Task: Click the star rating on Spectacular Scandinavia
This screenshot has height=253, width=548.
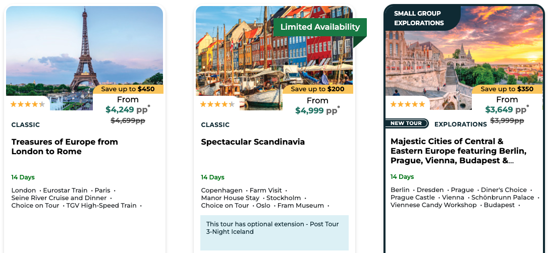Action: pos(217,104)
